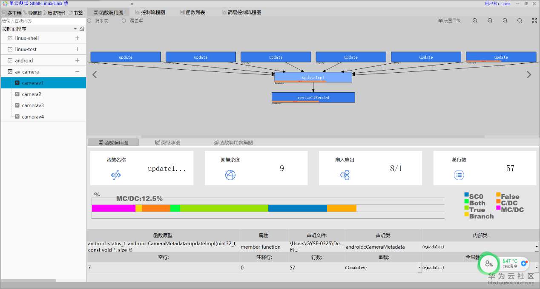Image resolution: width=540 pixels, height=289 pixels.
Task: Toggle the camerav3 check box
Action: pos(17,105)
